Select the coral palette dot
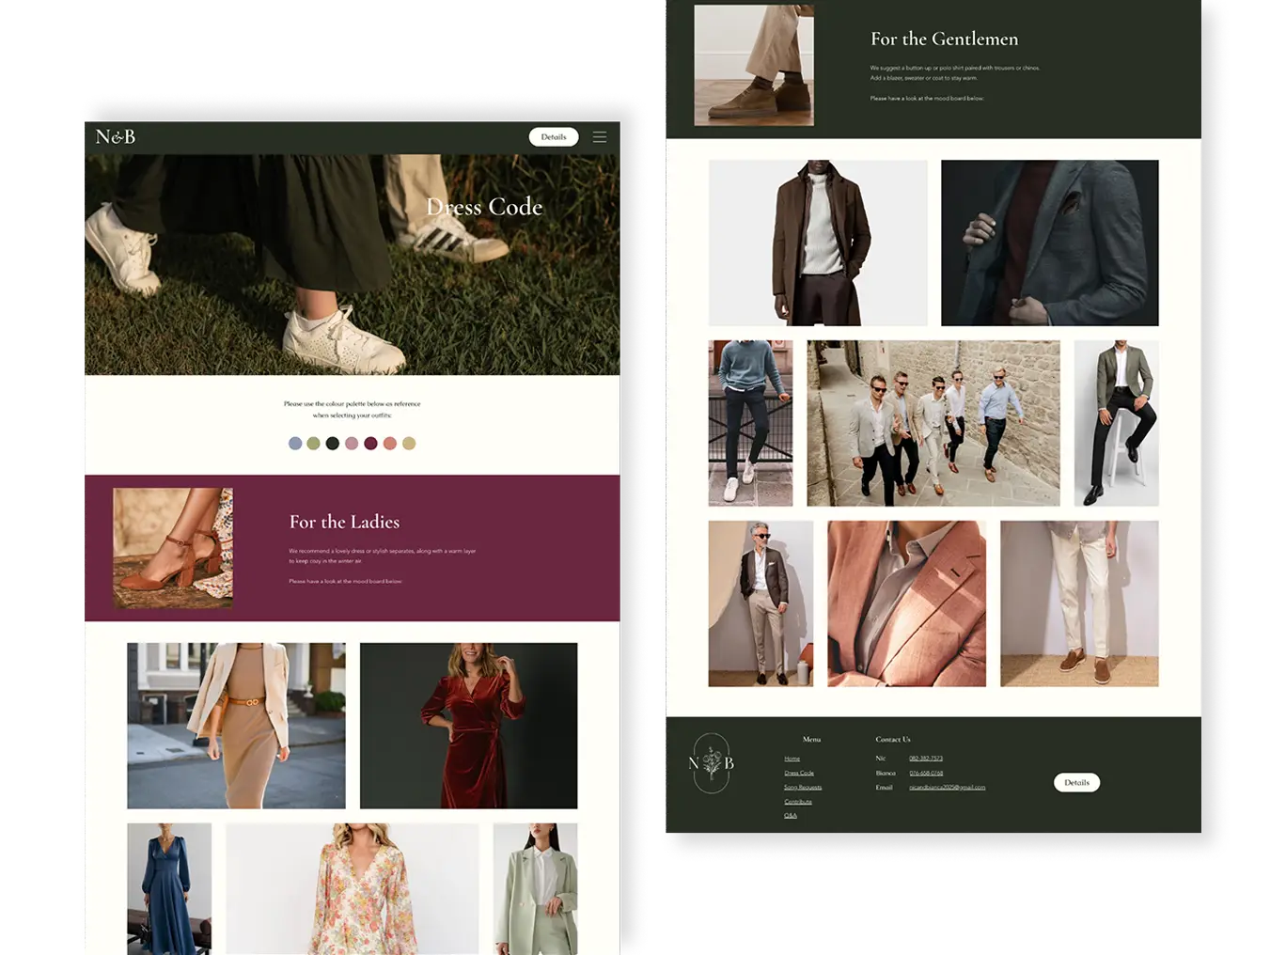This screenshot has height=955, width=1286. click(390, 444)
